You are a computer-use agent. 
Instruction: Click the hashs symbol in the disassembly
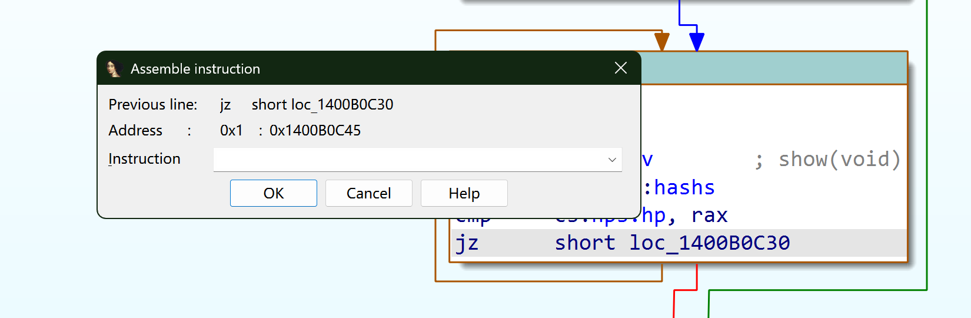tap(684, 188)
